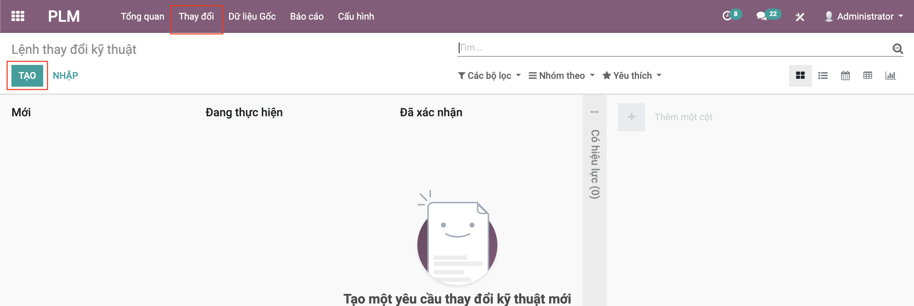Click the search magnifier icon
Screen dimensions: 914x306
[898, 48]
